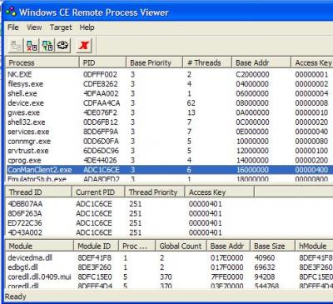Image resolution: width=333 pixels, height=304 pixels.
Task: Open the View menu
Action: 34,27
